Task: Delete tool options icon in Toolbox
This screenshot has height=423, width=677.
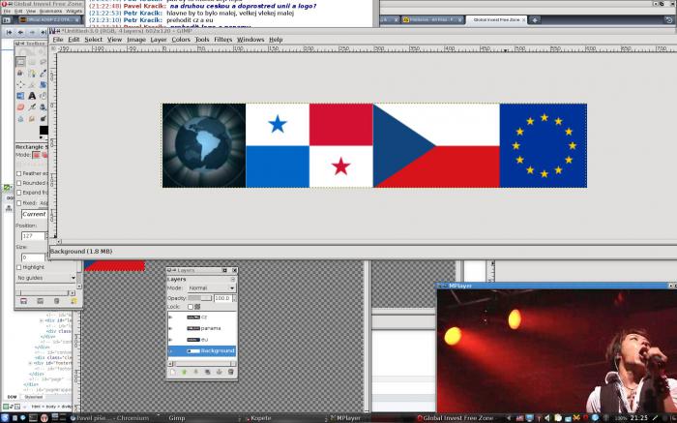Action: [56, 301]
